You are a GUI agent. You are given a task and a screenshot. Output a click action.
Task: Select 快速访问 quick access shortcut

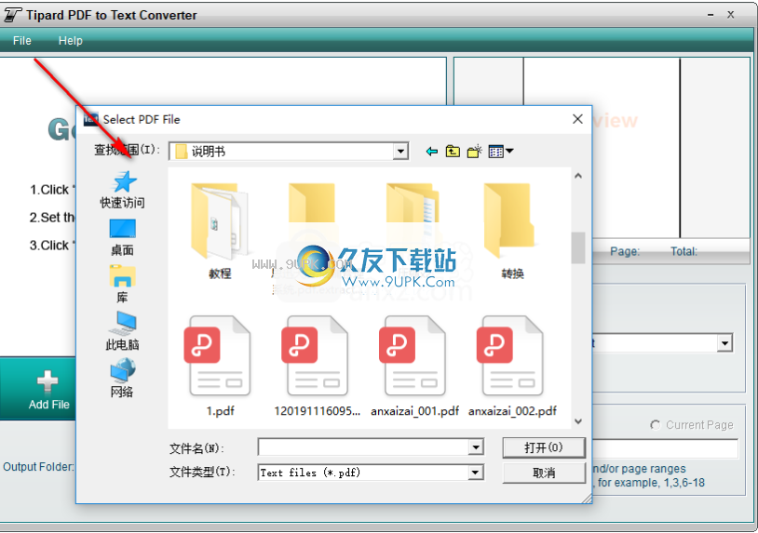122,190
